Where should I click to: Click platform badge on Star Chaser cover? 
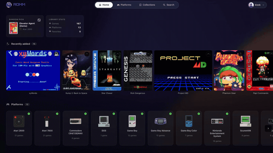[117, 54]
